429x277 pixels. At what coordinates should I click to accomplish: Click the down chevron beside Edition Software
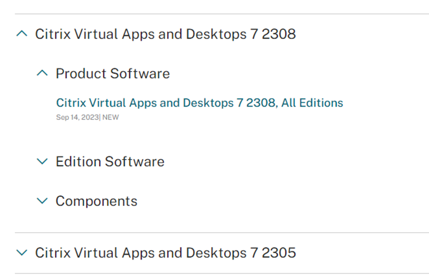(x=42, y=162)
